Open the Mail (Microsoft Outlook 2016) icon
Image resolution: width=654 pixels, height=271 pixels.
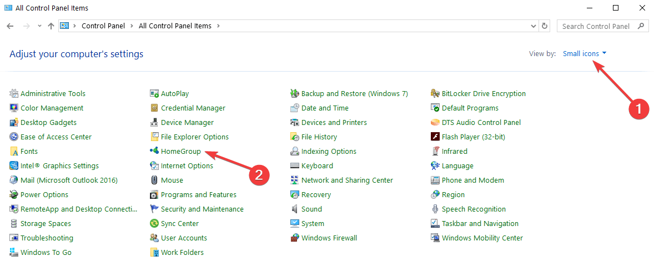pos(14,180)
